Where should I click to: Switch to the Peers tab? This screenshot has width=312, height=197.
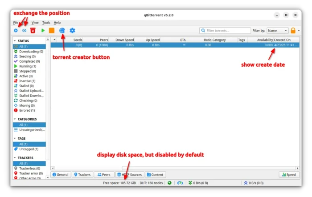click(104, 175)
